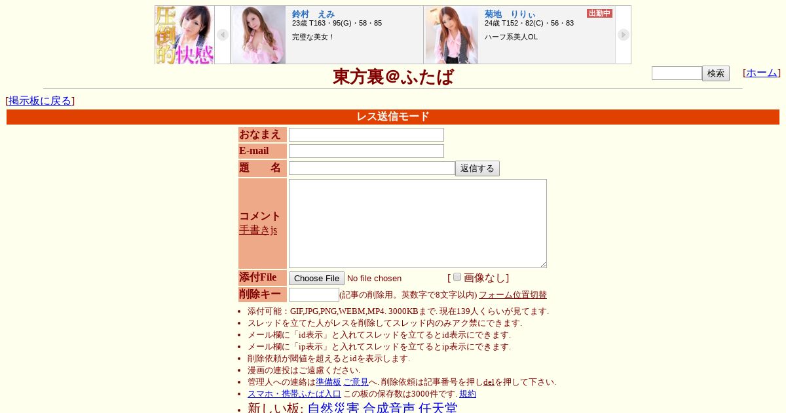Click the No file chosen text

[374, 279]
